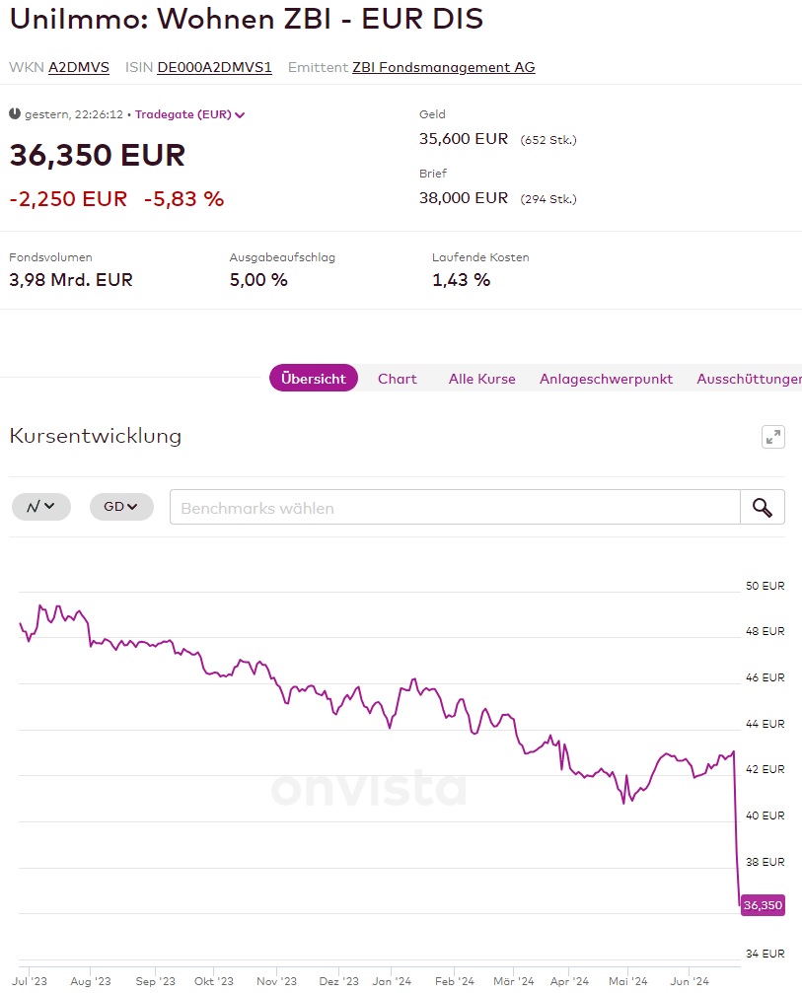Select the Übersicht tab
Image resolution: width=802 pixels, height=993 pixels.
[313, 379]
